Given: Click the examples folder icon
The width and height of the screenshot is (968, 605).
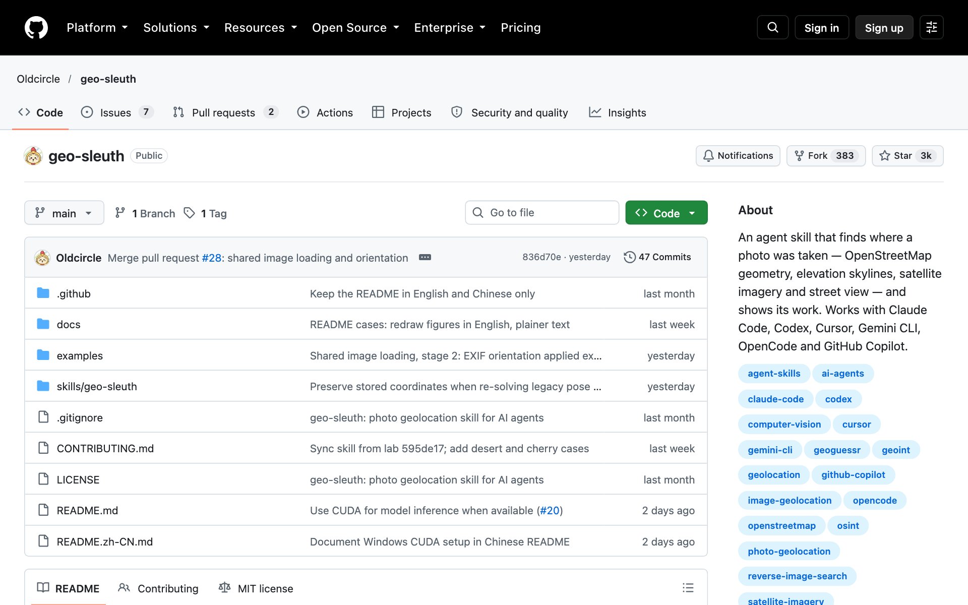Looking at the screenshot, I should 43,355.
